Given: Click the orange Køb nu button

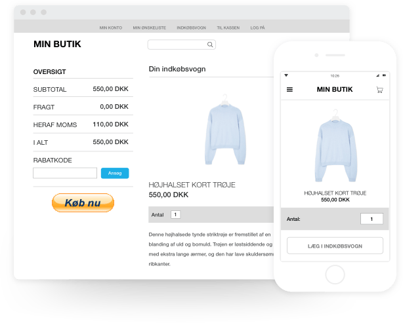Looking at the screenshot, I should point(83,203).
